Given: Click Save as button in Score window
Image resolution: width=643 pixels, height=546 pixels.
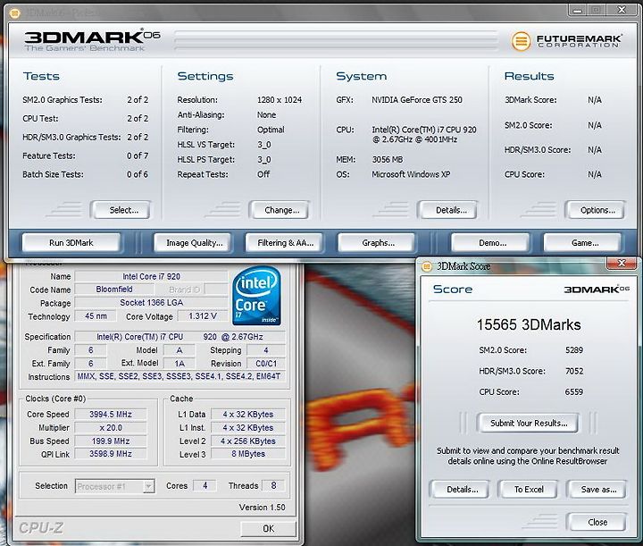Looking at the screenshot, I should pyautogui.click(x=598, y=490).
